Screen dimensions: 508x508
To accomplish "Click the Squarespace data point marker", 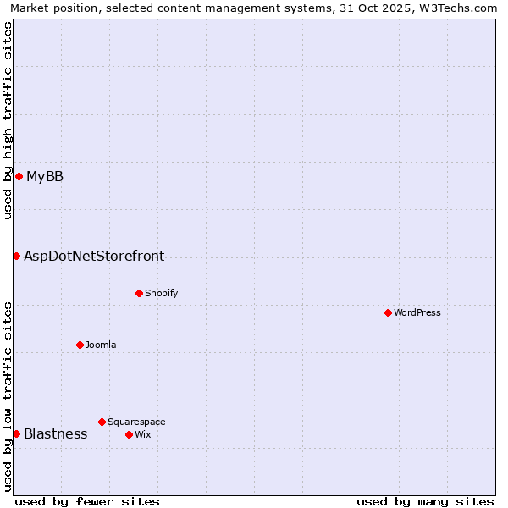I will 102,422.
